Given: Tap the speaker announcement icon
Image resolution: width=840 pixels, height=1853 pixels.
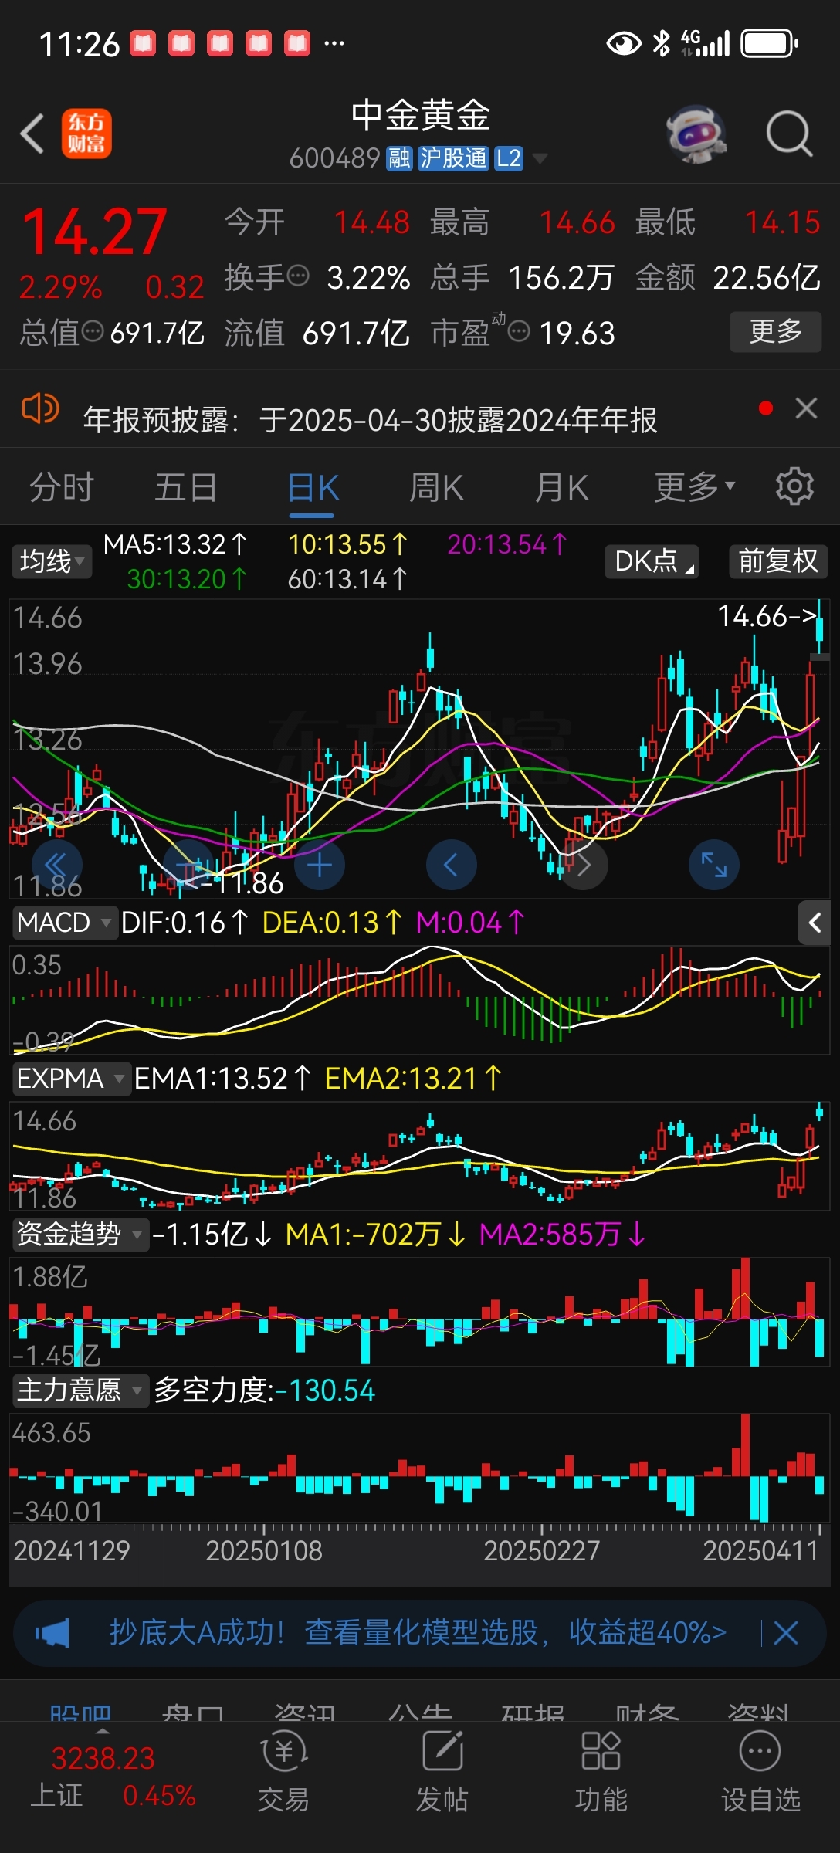Looking at the screenshot, I should click(40, 408).
